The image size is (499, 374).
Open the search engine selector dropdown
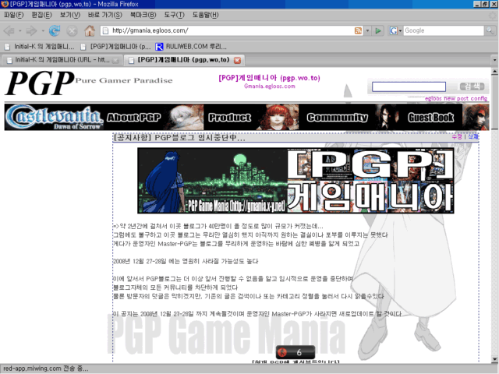[x=400, y=30]
